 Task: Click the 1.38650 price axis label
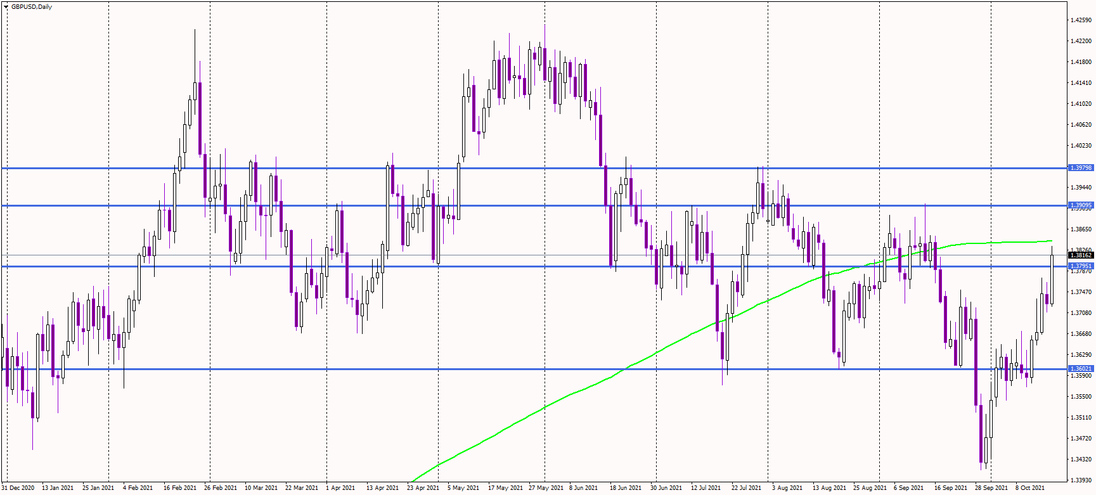(1081, 229)
